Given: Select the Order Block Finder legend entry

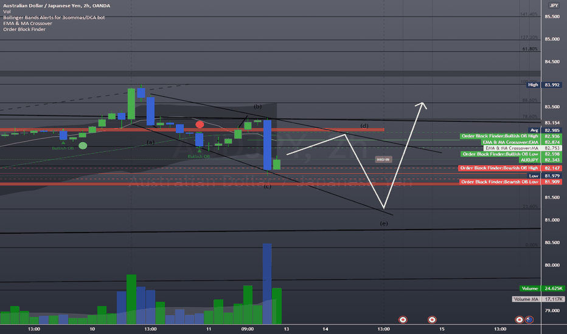Looking at the screenshot, I should pyautogui.click(x=24, y=29).
